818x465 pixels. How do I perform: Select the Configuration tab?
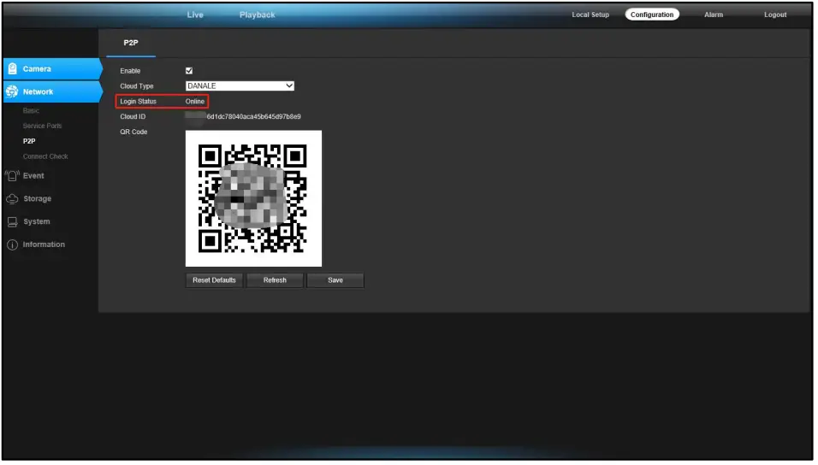pyautogui.click(x=652, y=15)
